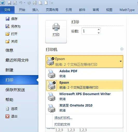Click the 份数 copies input field
The height and width of the screenshot is (132, 138).
[89, 31]
